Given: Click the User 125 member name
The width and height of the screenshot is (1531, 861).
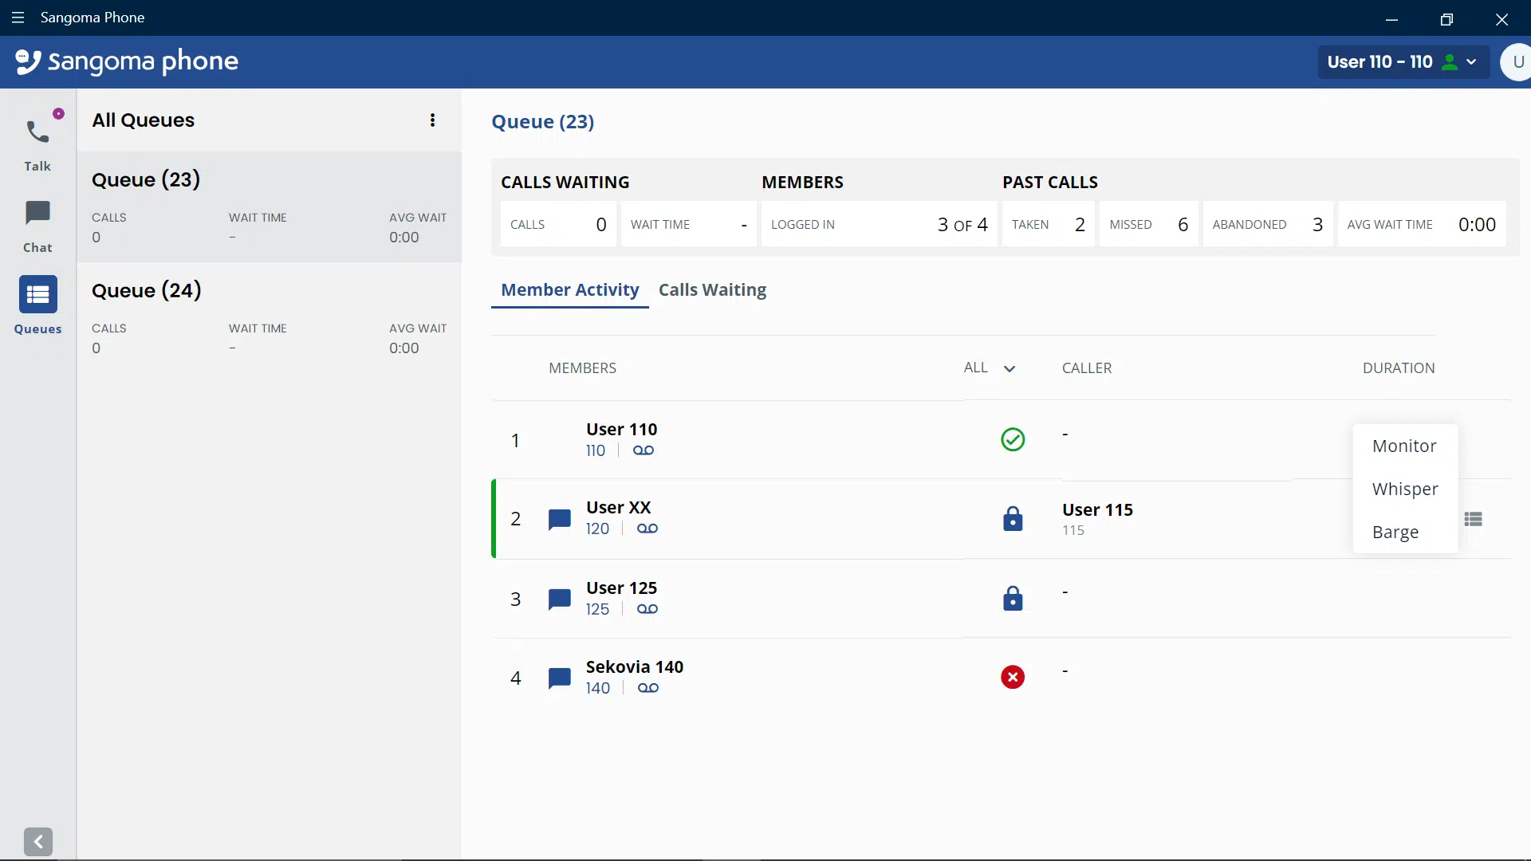Looking at the screenshot, I should 621,588.
